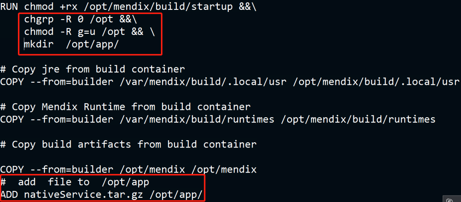Click the '# Copy jre from build container' comment
Viewport: 461px width, 202px height.
92,69
